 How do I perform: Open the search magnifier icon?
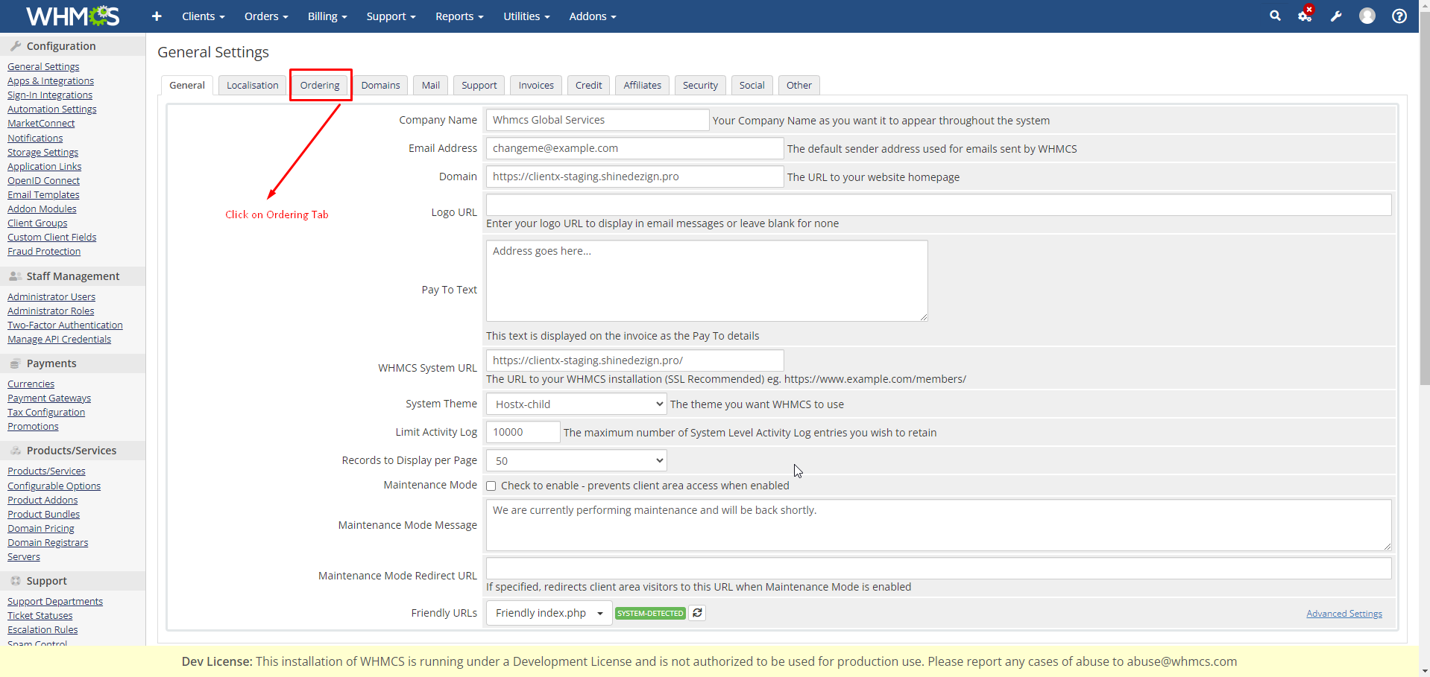tap(1275, 16)
